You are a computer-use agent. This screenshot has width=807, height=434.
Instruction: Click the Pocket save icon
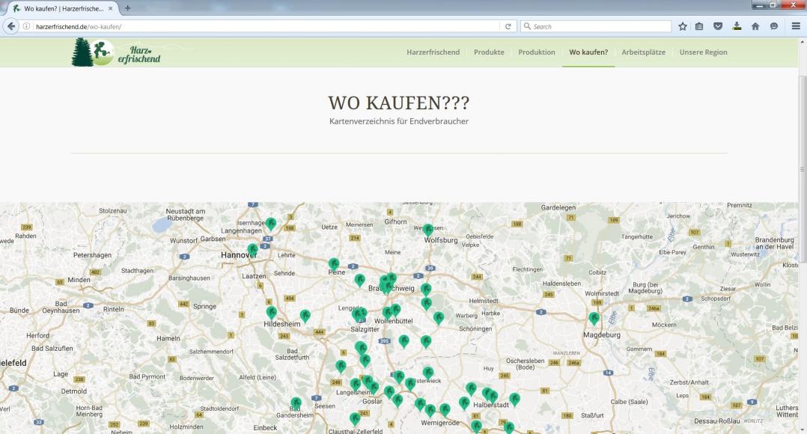718,26
